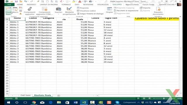Sort descending from quick access toolbar
This screenshot has height=105, width=187.
coord(56,1)
